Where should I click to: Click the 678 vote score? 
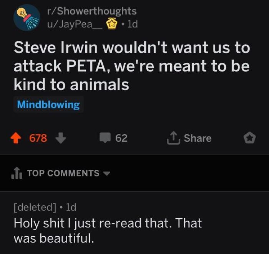pyautogui.click(x=38, y=138)
